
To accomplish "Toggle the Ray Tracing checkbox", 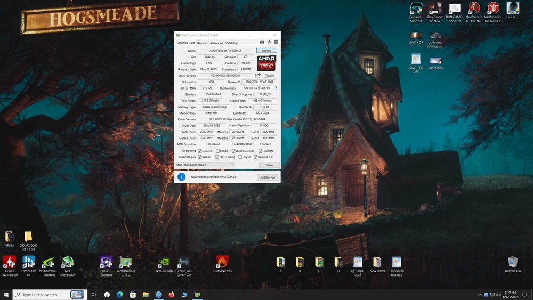I will [x=217, y=157].
